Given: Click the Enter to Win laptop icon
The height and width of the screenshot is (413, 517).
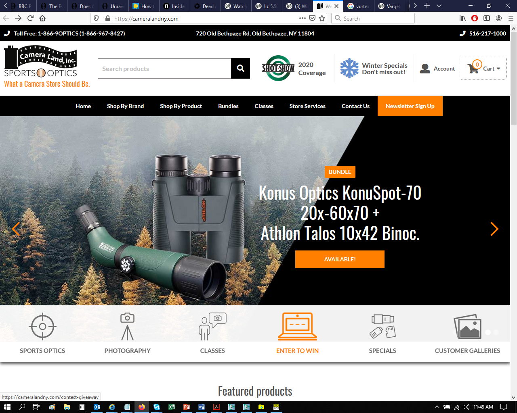Looking at the screenshot, I should coord(298,326).
